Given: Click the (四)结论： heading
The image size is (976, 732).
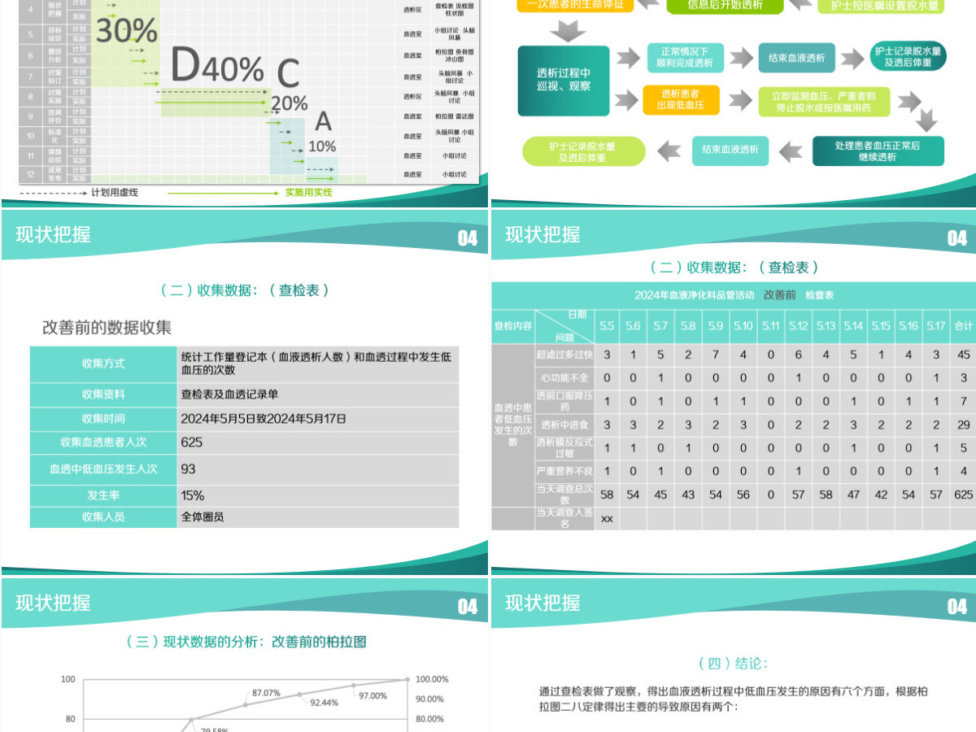Looking at the screenshot, I should [734, 663].
